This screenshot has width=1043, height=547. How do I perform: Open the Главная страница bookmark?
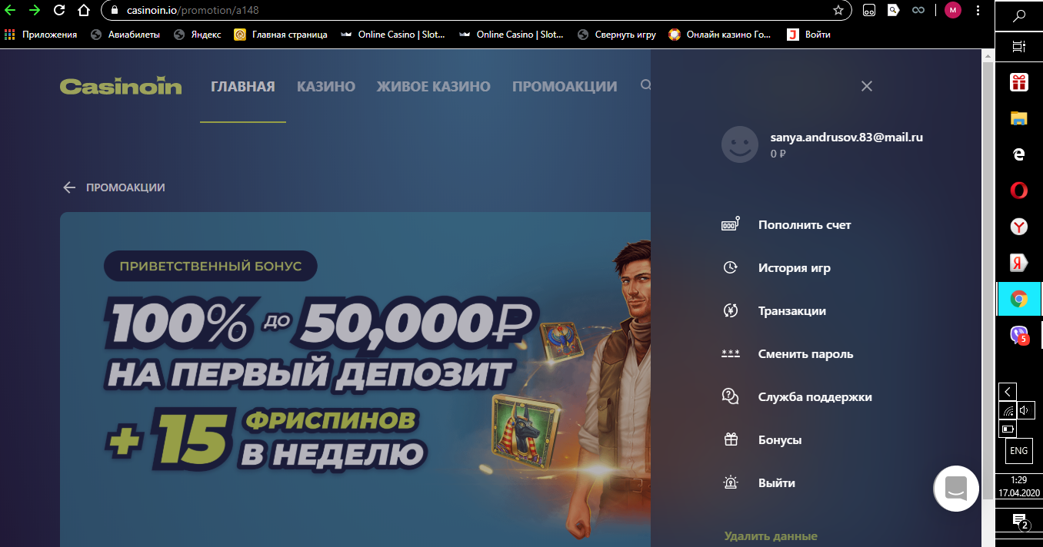point(281,35)
